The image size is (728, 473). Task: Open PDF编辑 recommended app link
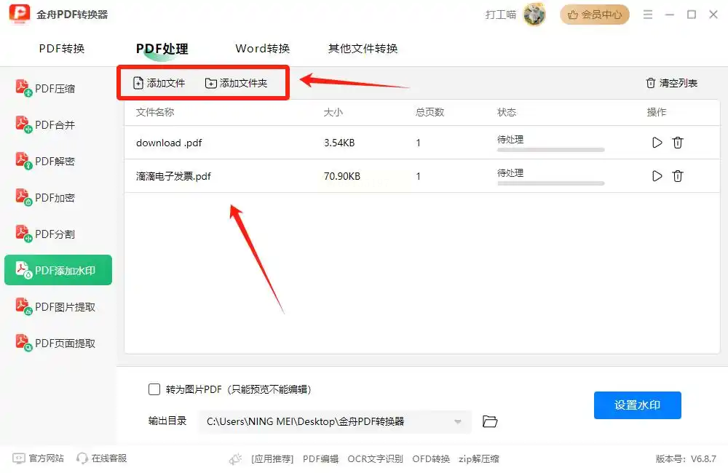pos(320,458)
